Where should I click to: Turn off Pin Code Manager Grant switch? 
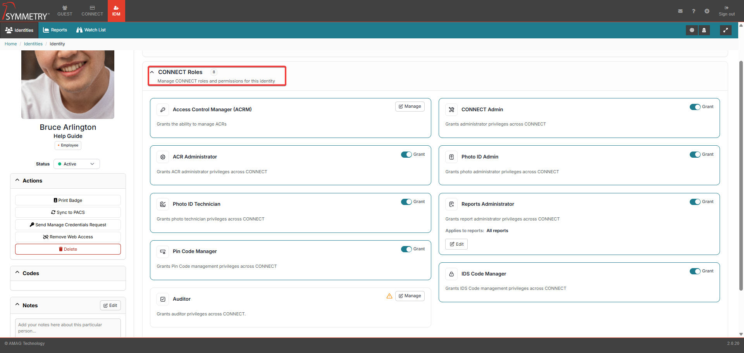click(406, 249)
